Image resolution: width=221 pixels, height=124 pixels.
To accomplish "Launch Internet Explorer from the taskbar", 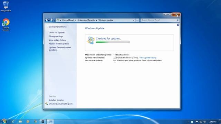I will [x=13, y=122].
